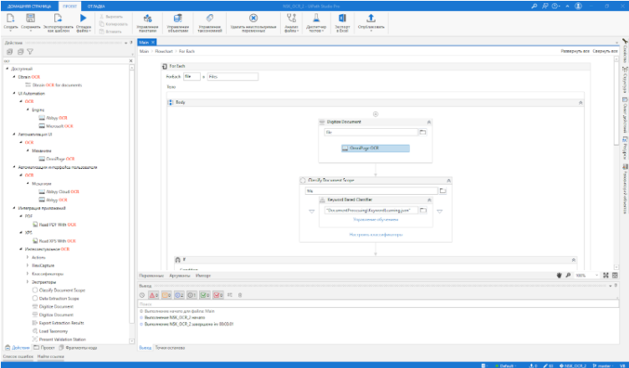Viewport: 629px width, 368px height.
Task: Click folder browse icon in Keyword Based Classifier
Action: (422, 210)
